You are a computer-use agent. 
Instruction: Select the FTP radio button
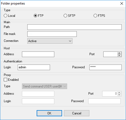(x=39, y=16)
